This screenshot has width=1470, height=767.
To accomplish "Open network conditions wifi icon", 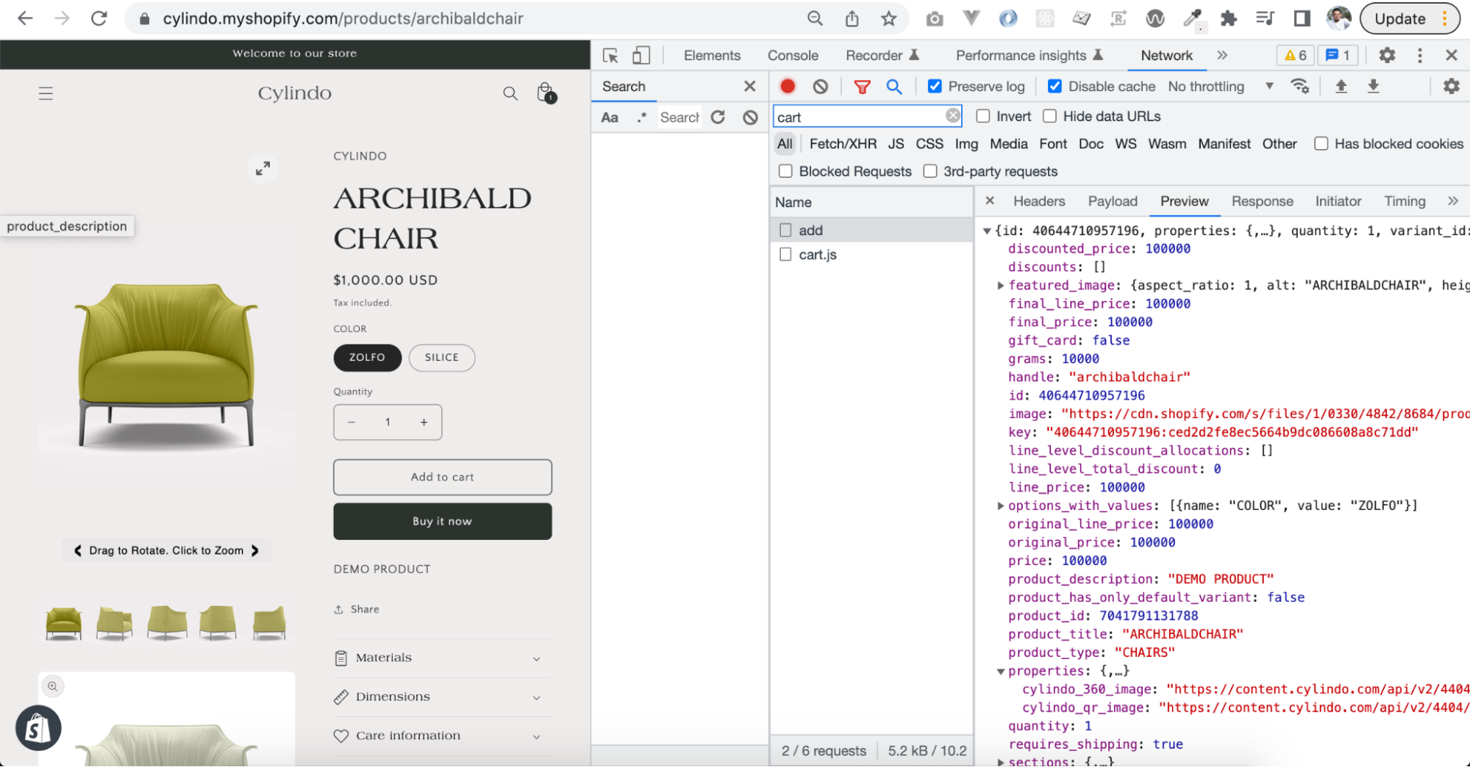I will coord(1300,86).
